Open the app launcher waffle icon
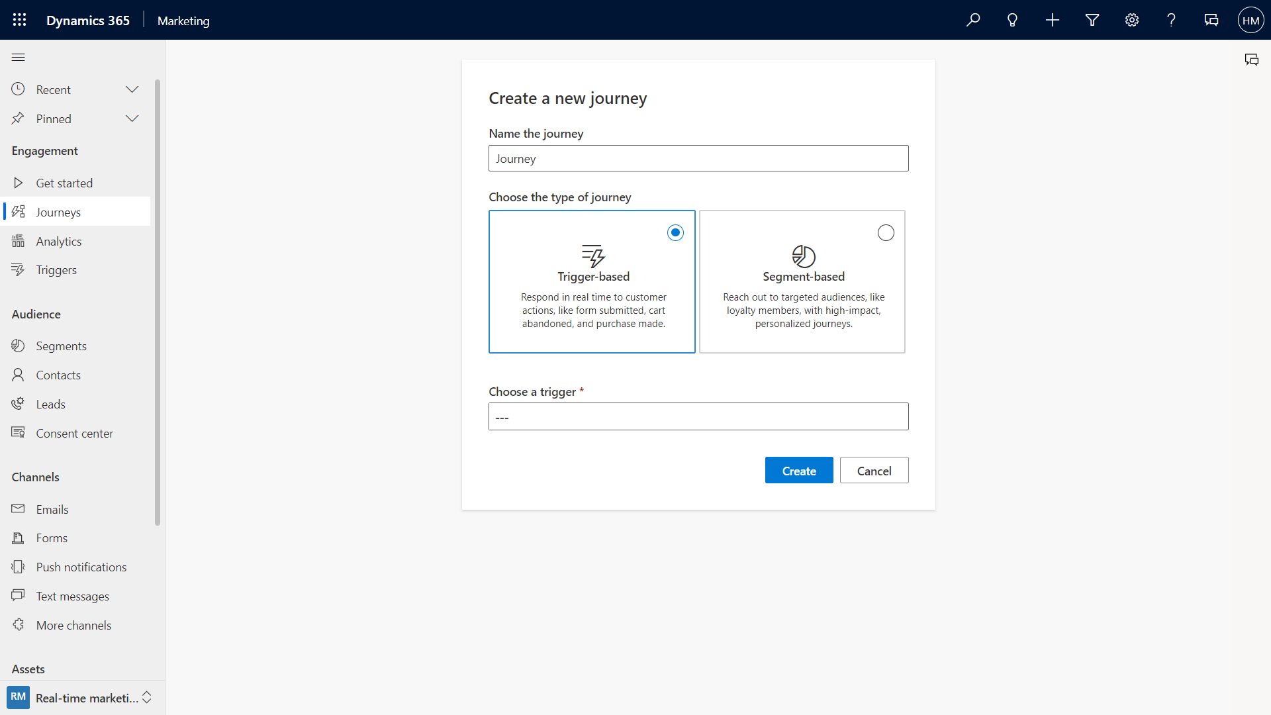 20,20
